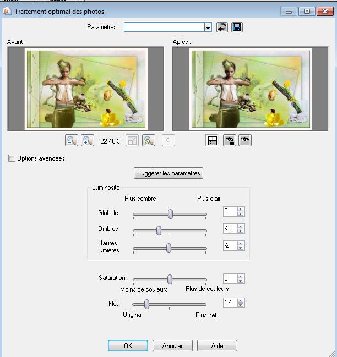337x357 pixels.
Task: Decrease Globale value with down arrow
Action: point(240,214)
